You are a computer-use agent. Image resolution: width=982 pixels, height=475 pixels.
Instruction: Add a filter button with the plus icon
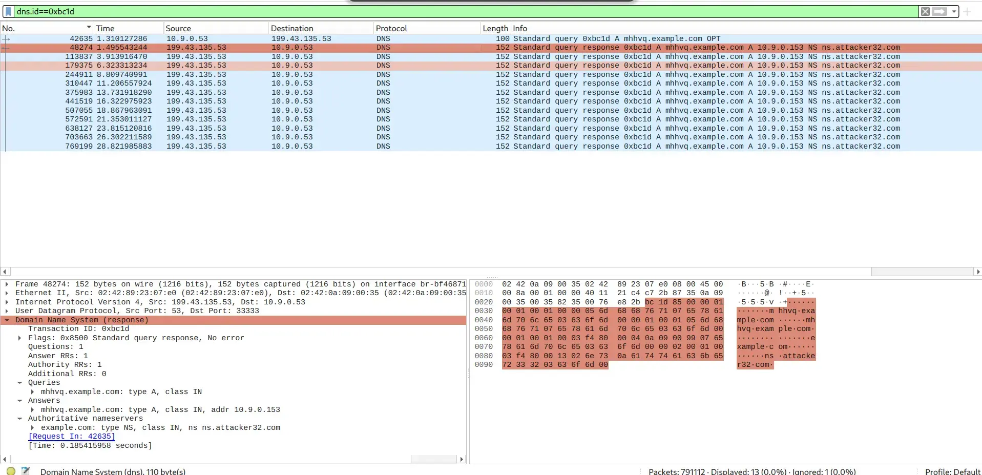967,11
